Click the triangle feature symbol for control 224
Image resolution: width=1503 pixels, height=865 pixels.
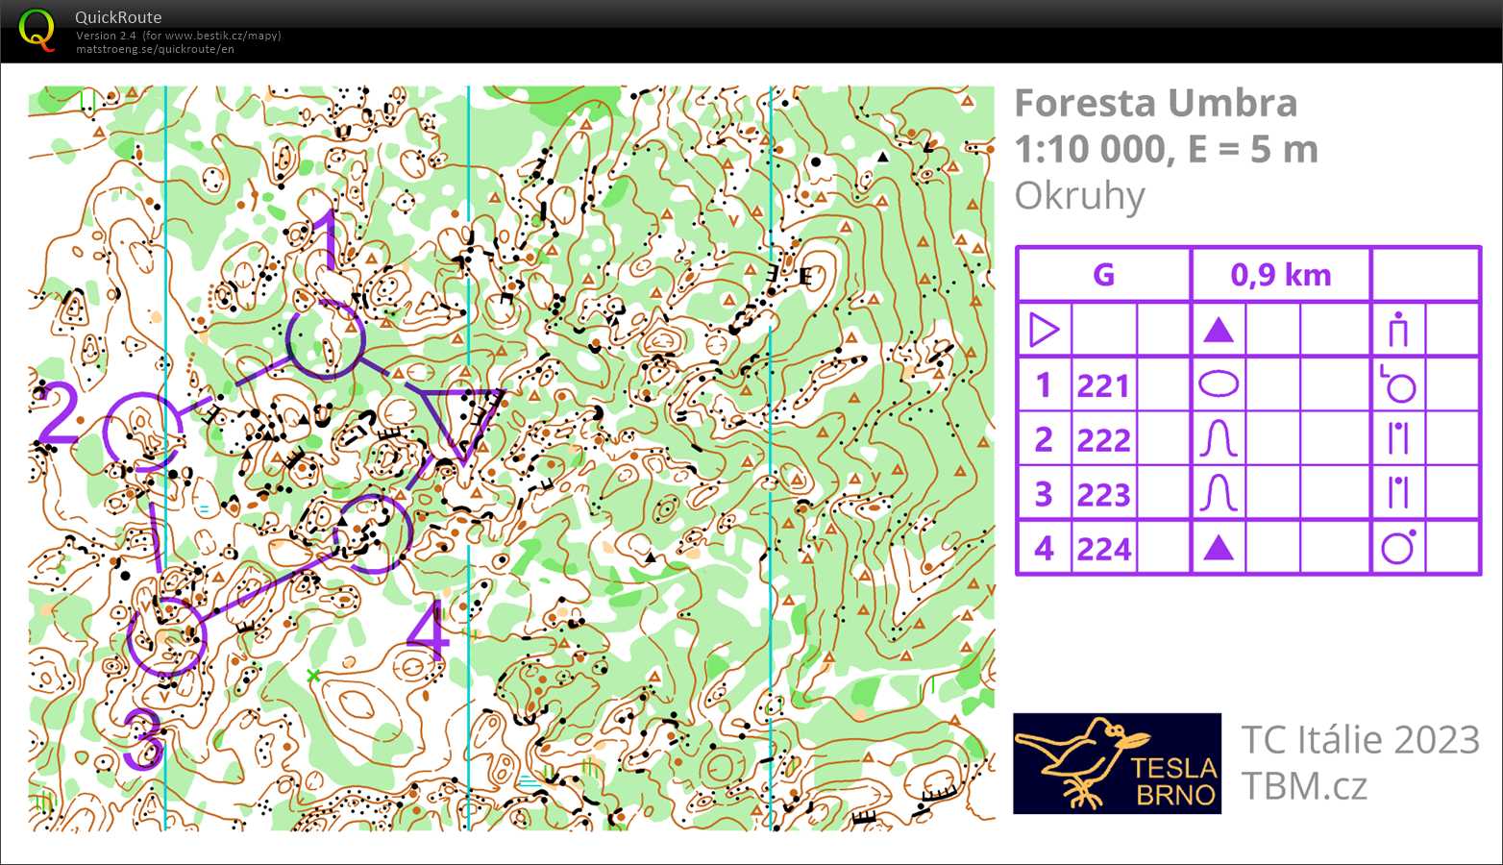1218,548
